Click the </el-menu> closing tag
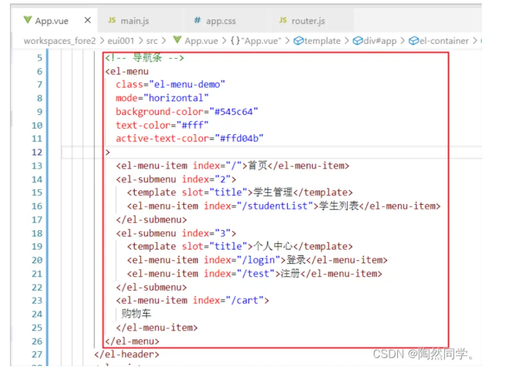This screenshot has height=370, width=530. point(132,341)
